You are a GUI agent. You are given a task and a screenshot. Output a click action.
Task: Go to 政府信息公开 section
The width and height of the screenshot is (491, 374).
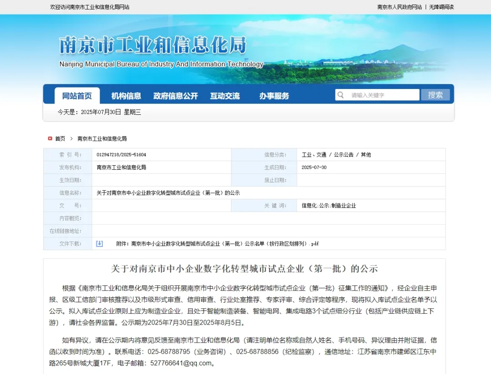175,96
